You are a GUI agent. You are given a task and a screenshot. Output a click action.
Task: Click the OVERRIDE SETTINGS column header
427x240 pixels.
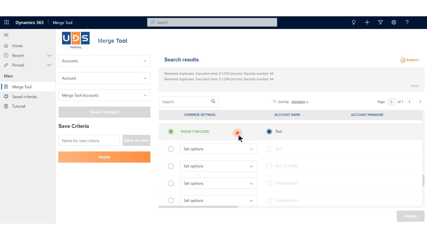click(x=199, y=115)
